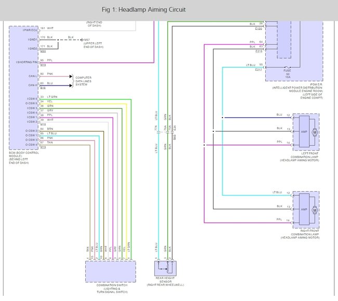The image size is (338, 301).
Task: Select the motor symbol in Right Front Combination Lamp
Action: coord(315,210)
